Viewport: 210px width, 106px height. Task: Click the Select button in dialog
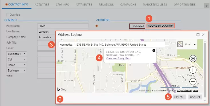[x=179, y=97]
